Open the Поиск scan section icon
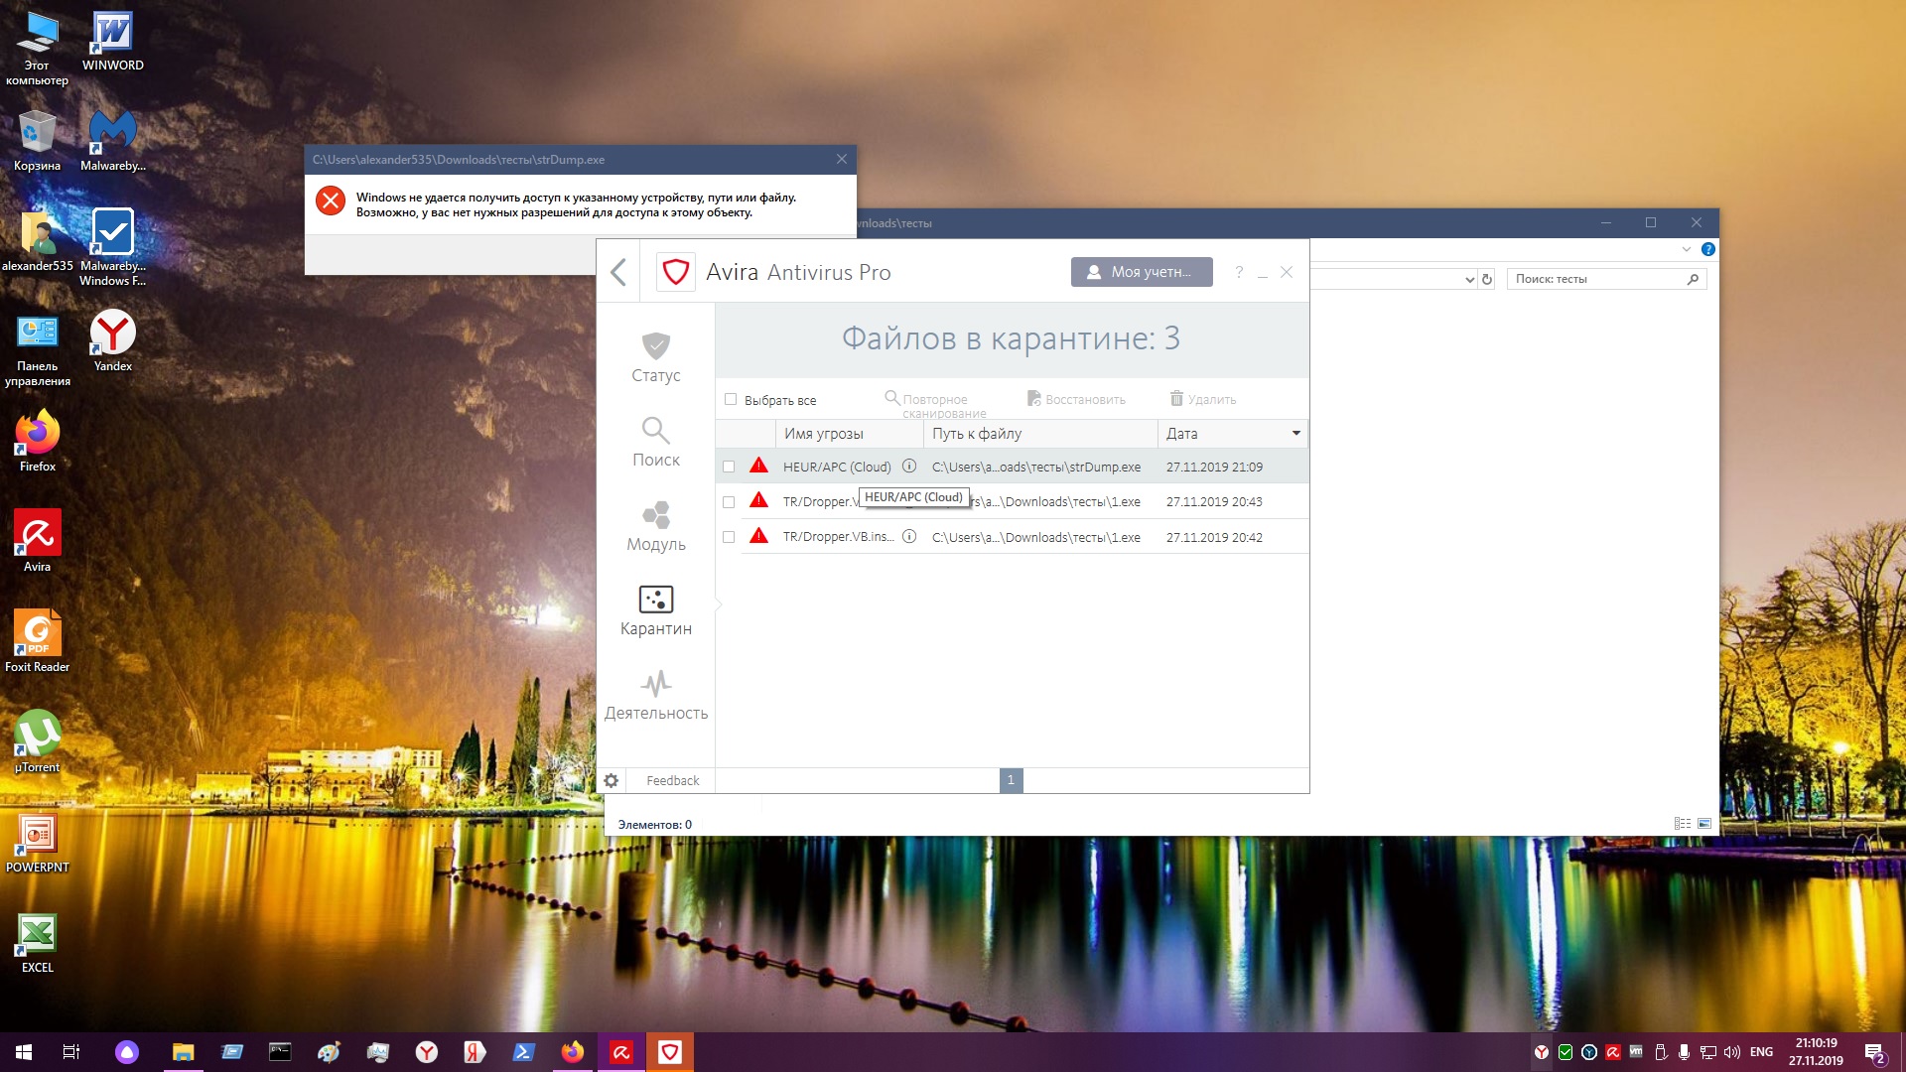Viewport: 1906px width, 1072px height. click(x=655, y=431)
